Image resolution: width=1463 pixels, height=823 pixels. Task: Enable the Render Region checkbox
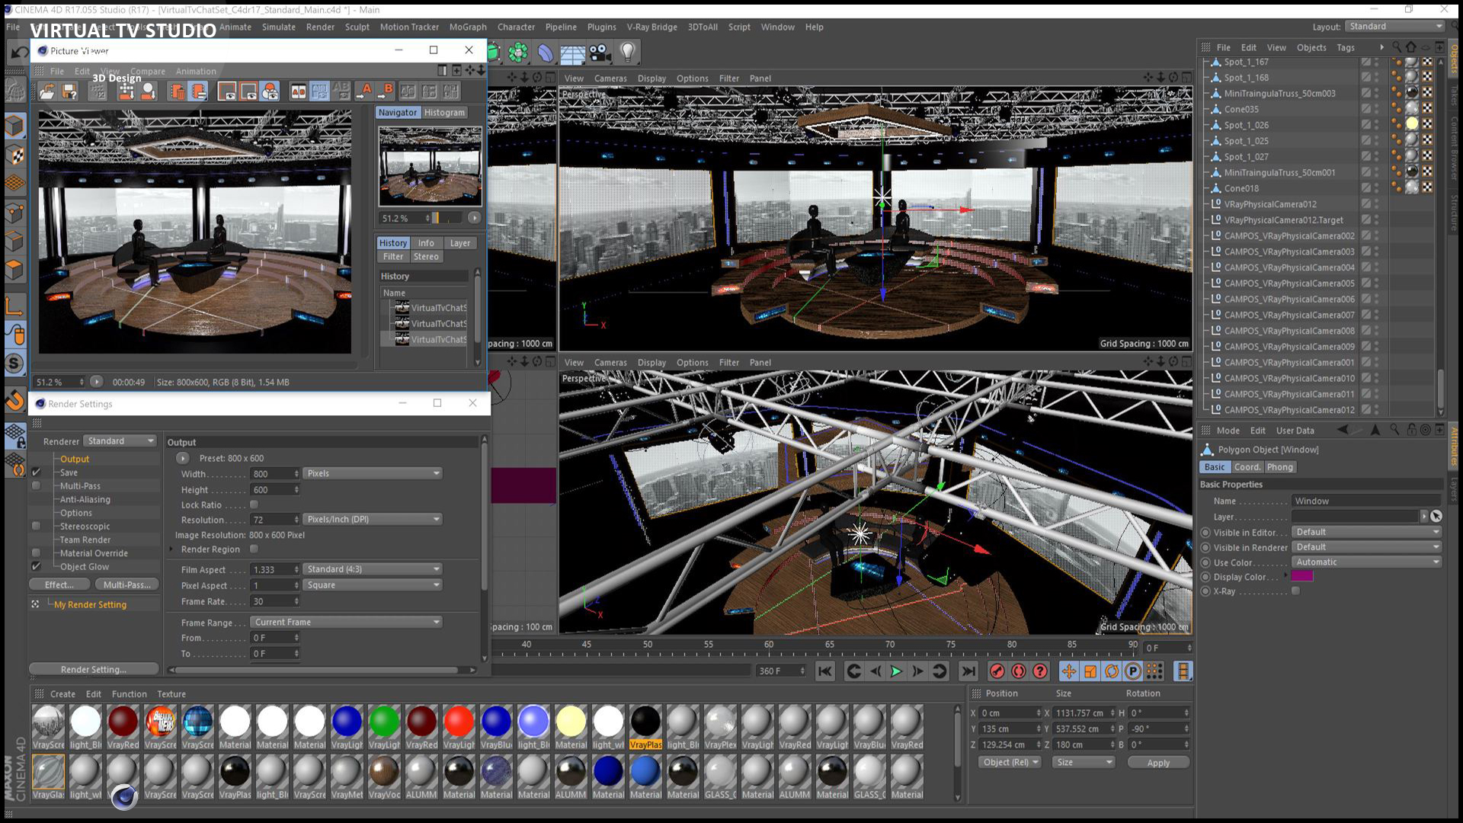tap(255, 549)
